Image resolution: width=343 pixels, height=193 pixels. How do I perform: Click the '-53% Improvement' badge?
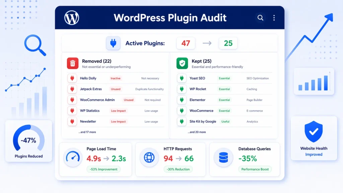(104, 169)
